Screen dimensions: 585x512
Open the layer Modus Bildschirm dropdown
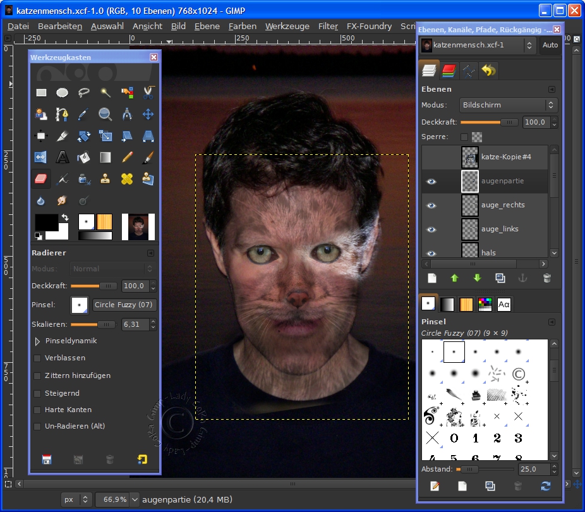pos(509,105)
